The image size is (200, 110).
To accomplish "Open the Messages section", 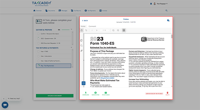I will click(63, 11).
